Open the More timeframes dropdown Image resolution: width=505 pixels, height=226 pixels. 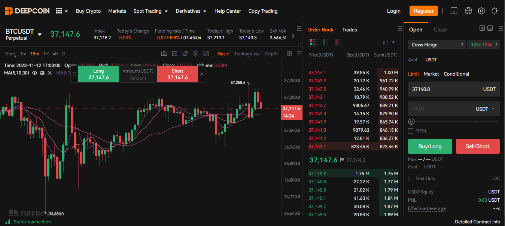pyautogui.click(x=10, y=54)
